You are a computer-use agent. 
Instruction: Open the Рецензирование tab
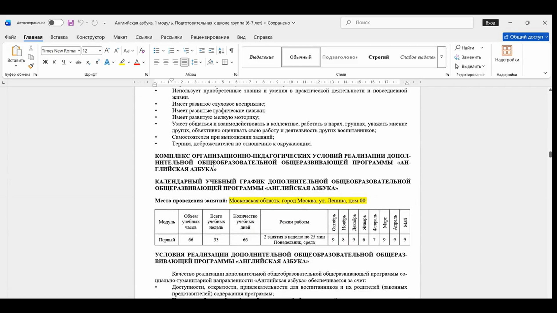[210, 37]
